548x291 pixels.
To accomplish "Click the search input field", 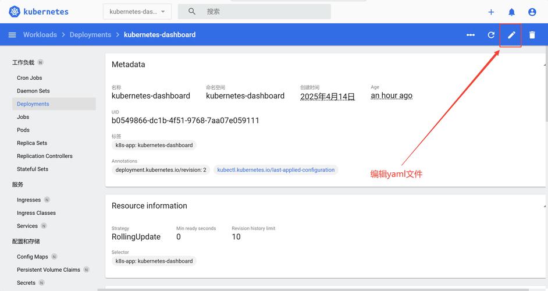I will click(x=262, y=12).
